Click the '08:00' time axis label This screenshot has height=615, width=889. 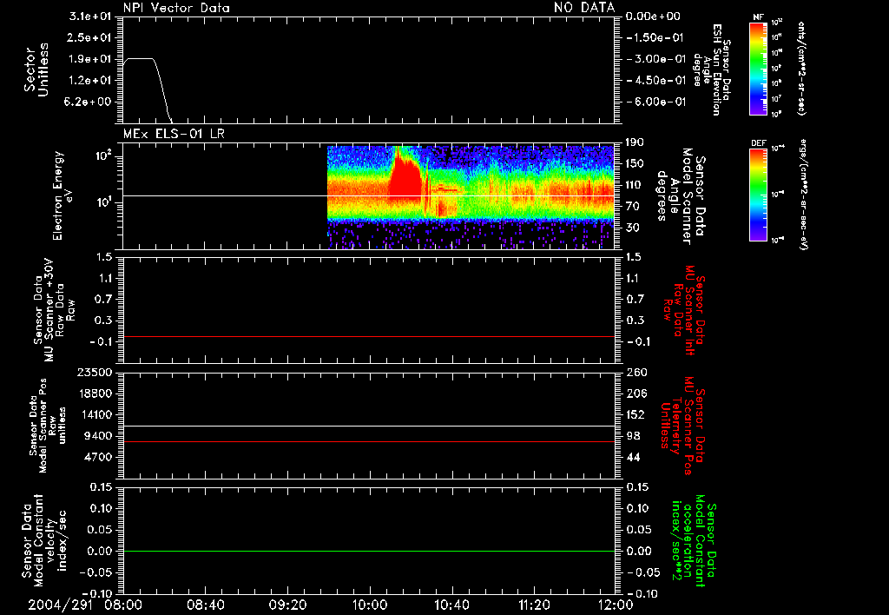[122, 605]
